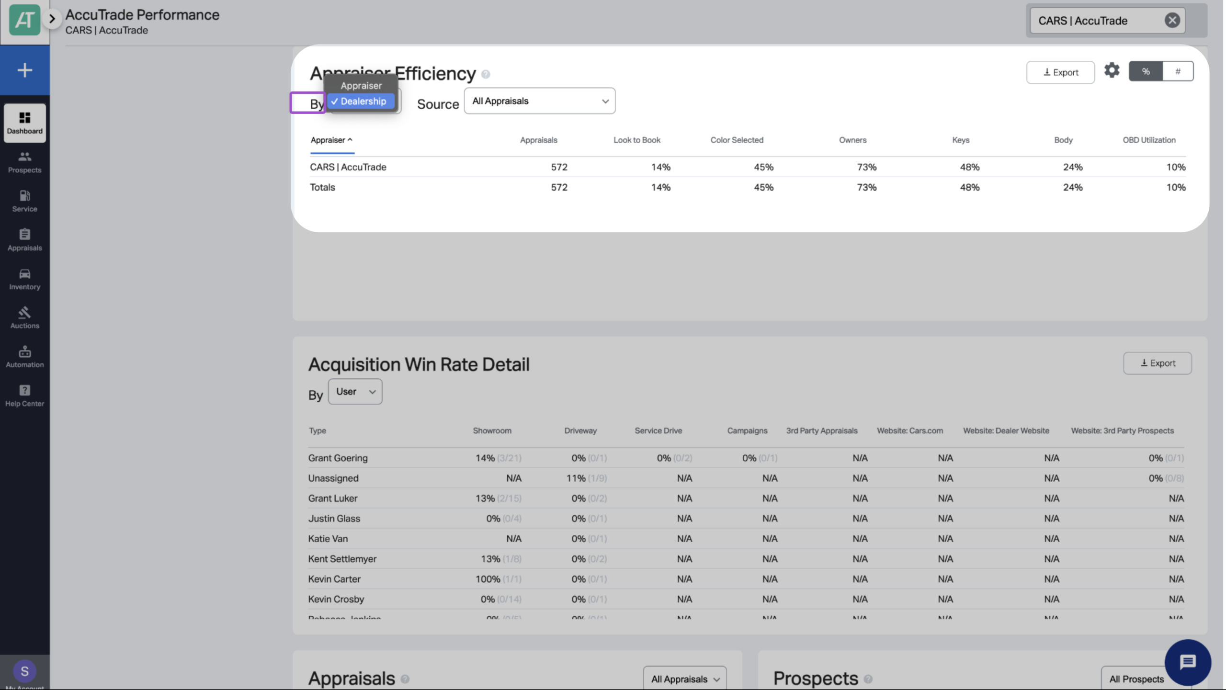
Task: Click the Service Drive column header
Action: coord(658,431)
